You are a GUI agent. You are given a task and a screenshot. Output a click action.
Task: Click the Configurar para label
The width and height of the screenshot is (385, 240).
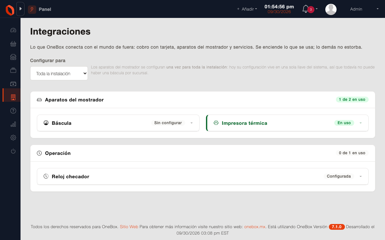[x=48, y=60]
